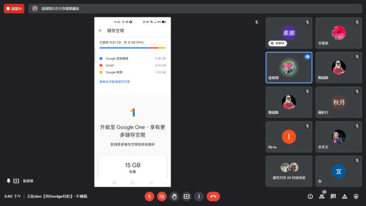
Task: Select the speaking presenter's highlighted tile
Action: click(289, 67)
